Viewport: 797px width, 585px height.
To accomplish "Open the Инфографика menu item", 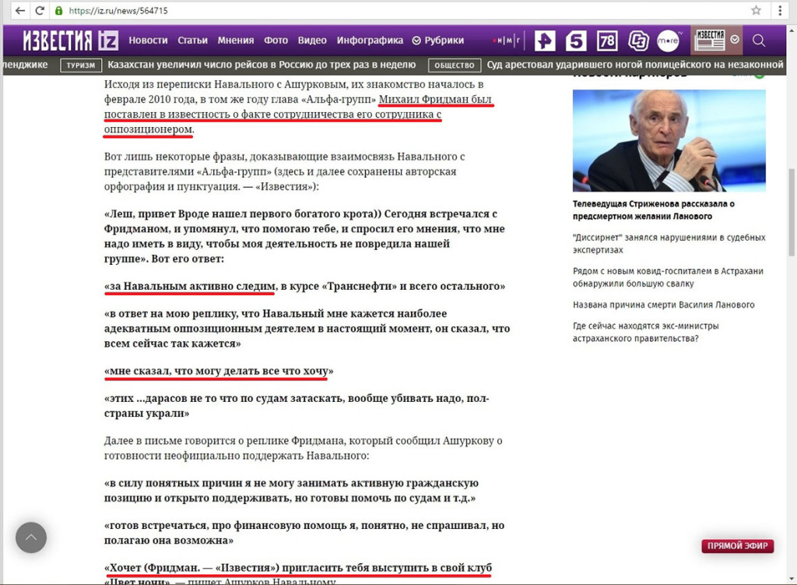I will coord(370,41).
